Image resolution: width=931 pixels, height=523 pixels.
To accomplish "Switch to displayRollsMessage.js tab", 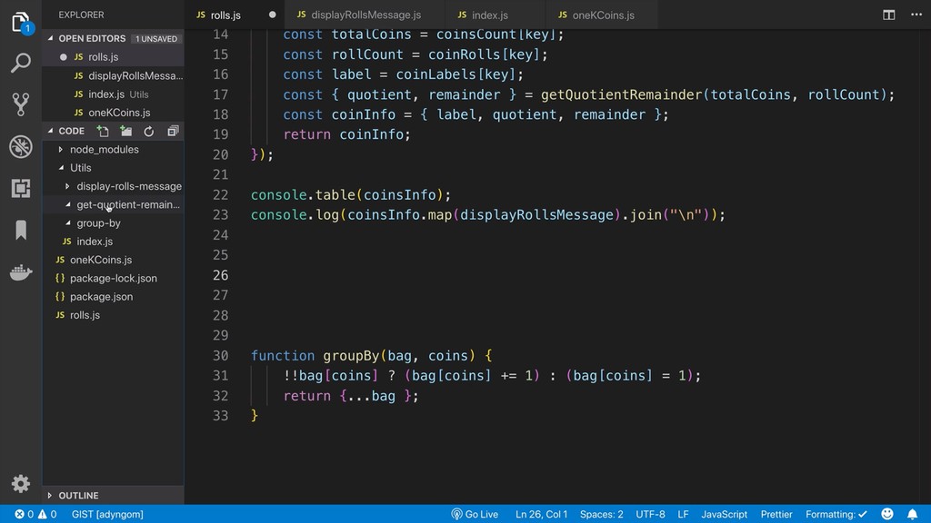I will coord(365,15).
